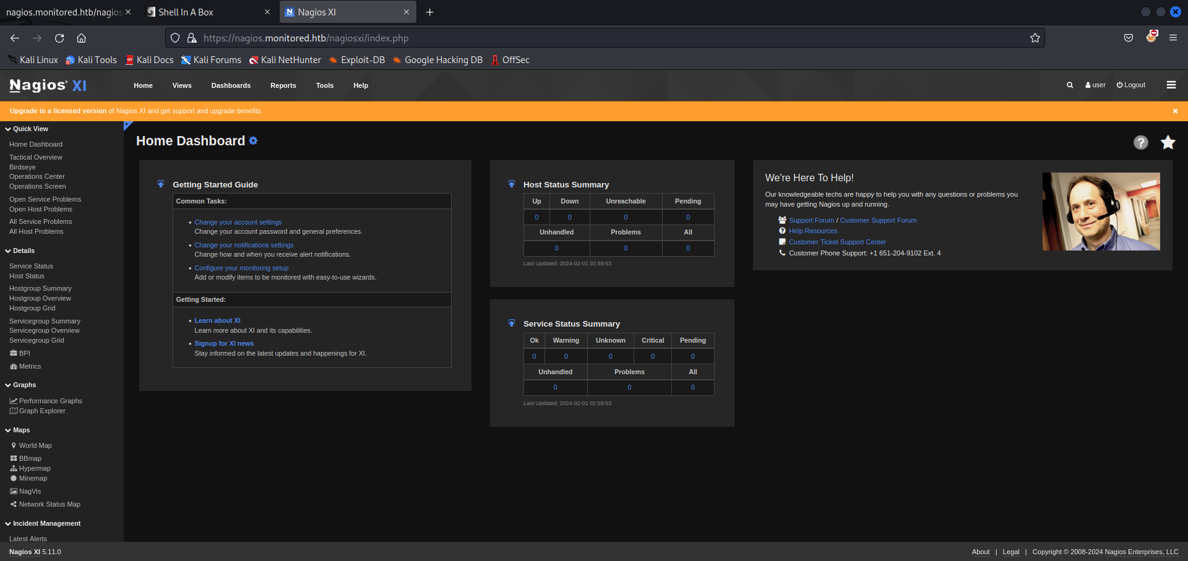The width and height of the screenshot is (1188, 561).
Task: Bookmark this page with the star icon
Action: pos(1035,38)
